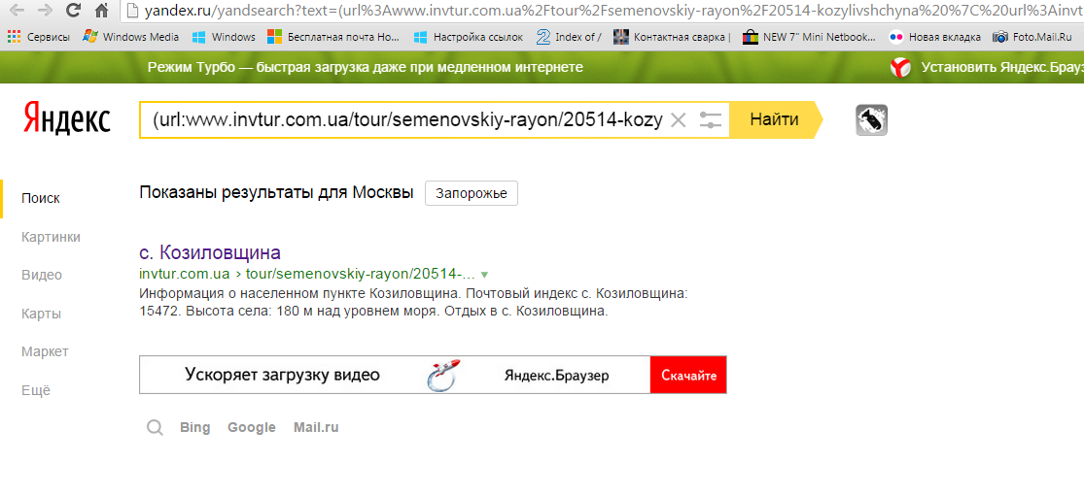Open the NEW 7" Mini Netbook bookmark

pos(810,37)
